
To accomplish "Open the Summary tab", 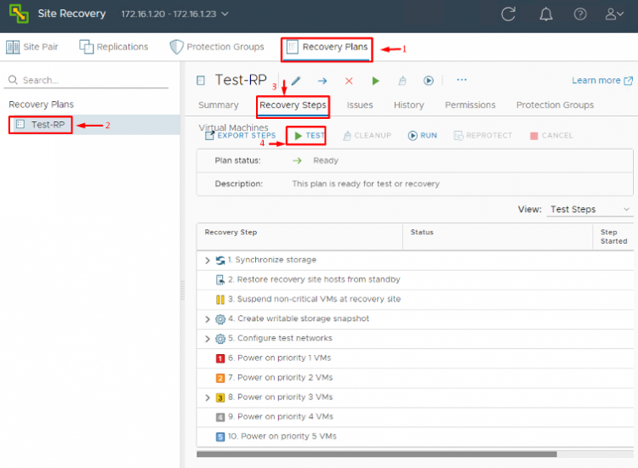I will [219, 104].
